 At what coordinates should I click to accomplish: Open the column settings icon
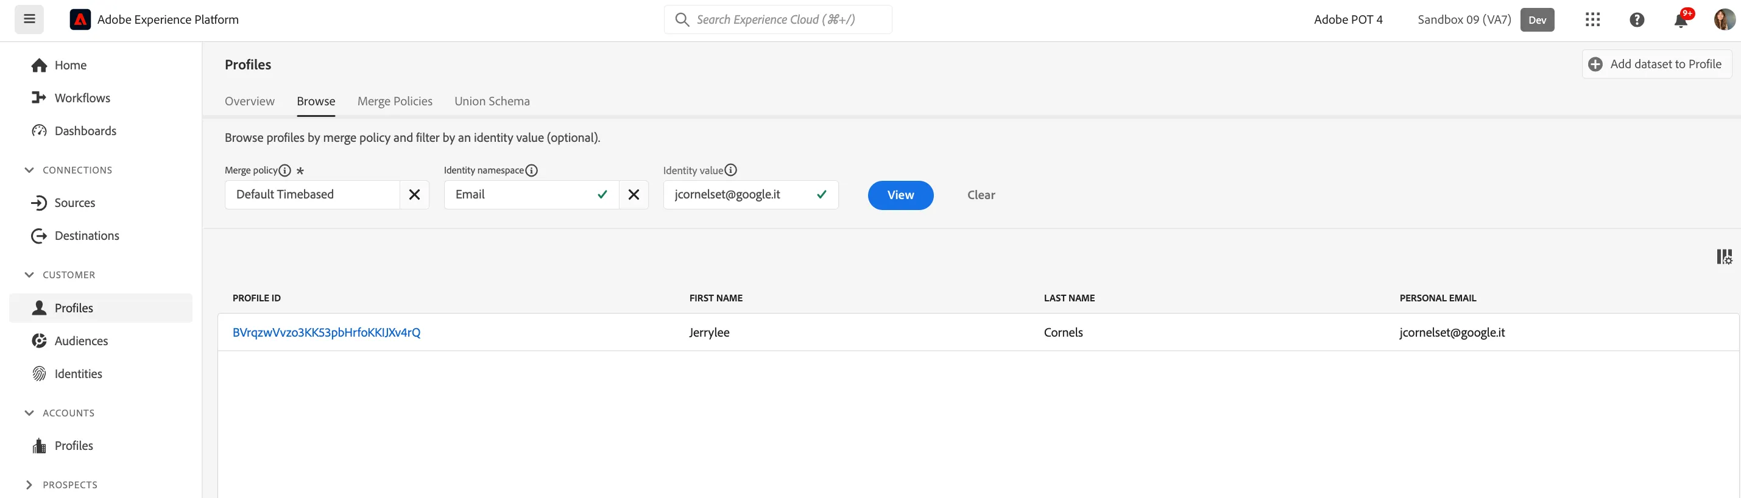coord(1724,257)
